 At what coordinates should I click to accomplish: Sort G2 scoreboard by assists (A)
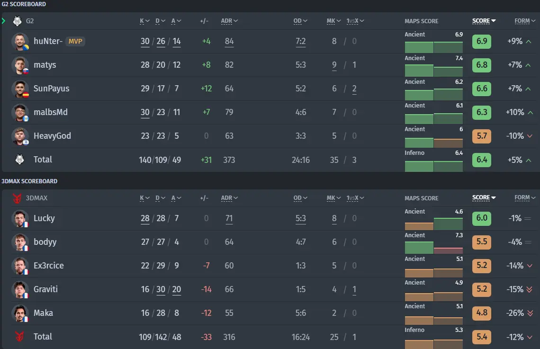click(176, 21)
